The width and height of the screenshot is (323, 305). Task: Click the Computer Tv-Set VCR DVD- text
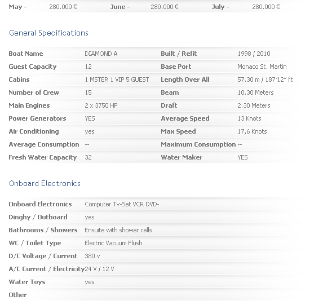[x=122, y=205]
